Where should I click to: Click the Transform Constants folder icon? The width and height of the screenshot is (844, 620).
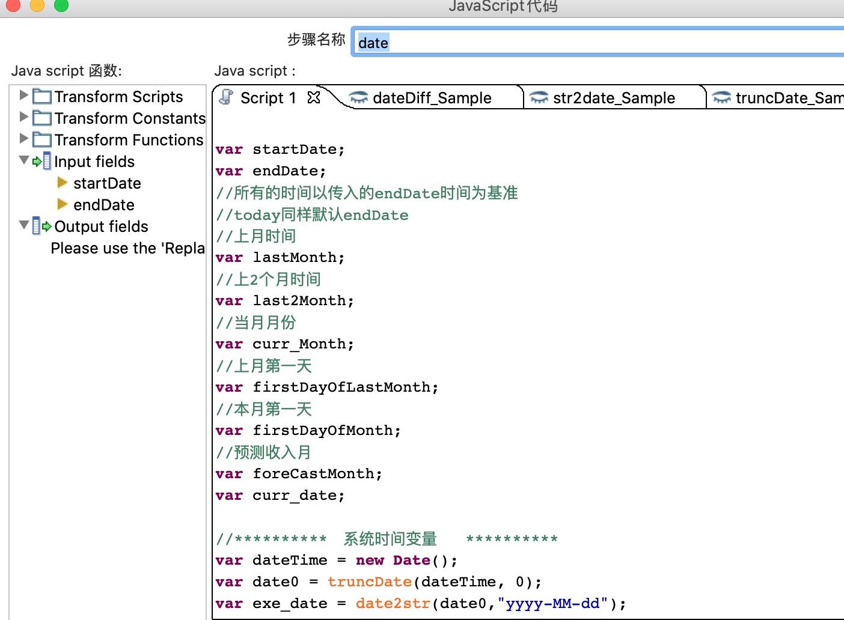[41, 118]
